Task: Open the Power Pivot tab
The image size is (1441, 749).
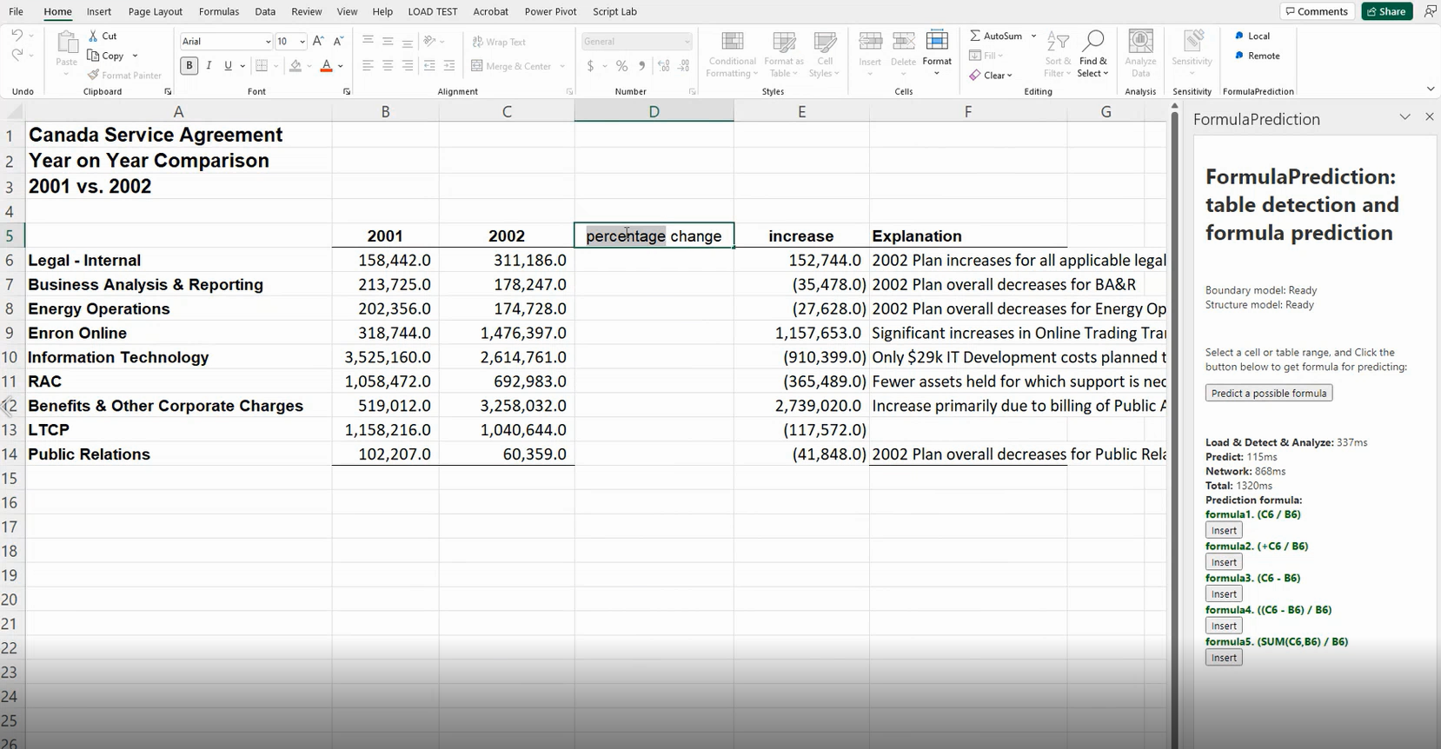Action: (x=550, y=11)
